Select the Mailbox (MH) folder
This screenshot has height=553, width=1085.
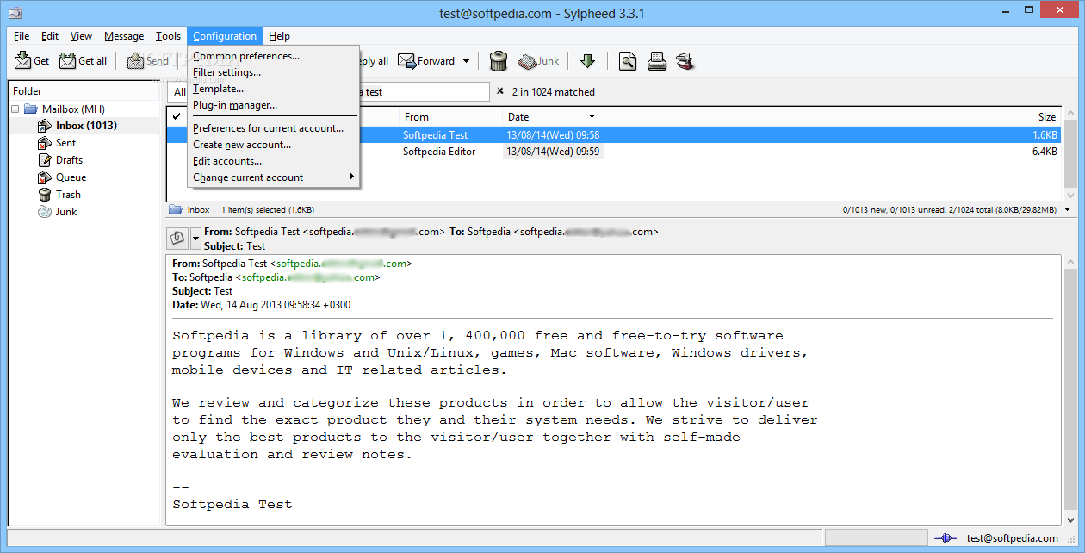(73, 109)
